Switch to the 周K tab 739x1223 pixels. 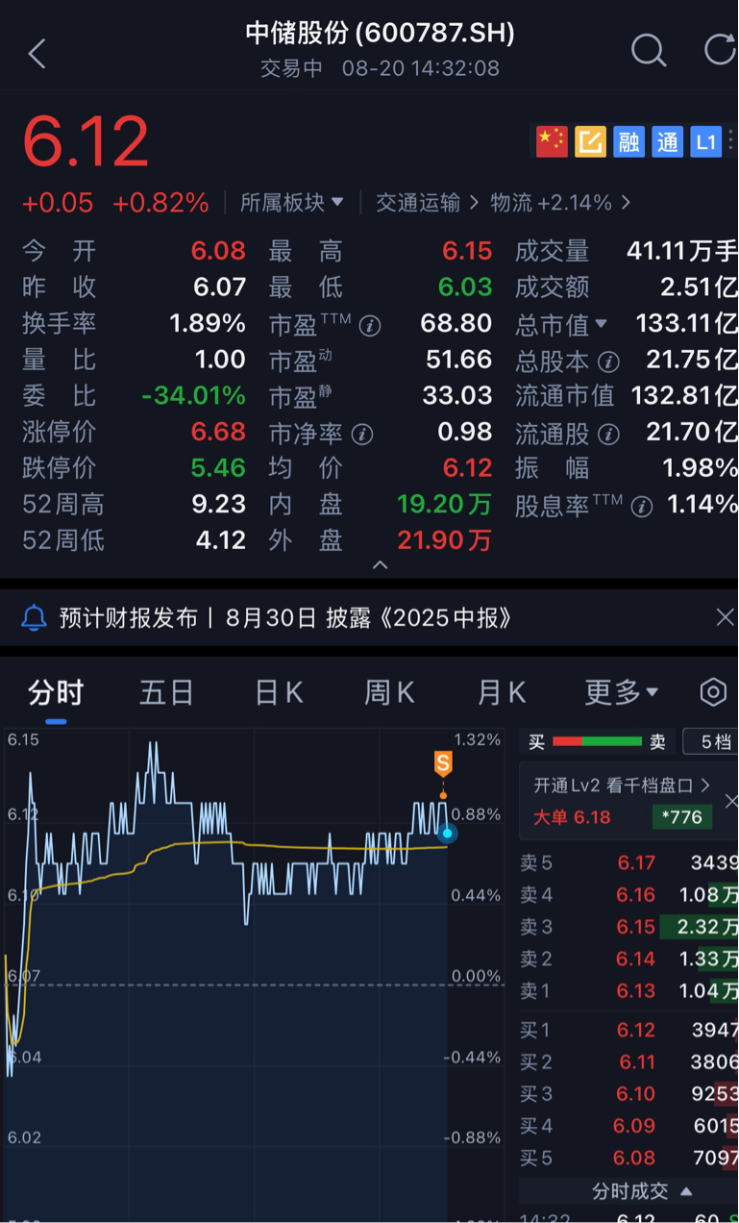coord(389,692)
